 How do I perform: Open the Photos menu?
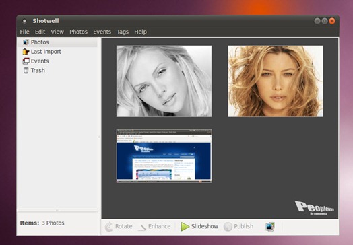pyautogui.click(x=78, y=32)
